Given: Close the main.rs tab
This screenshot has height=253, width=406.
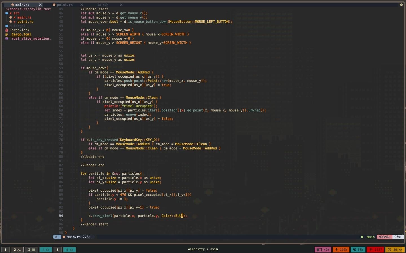Looking at the screenshot, I should (x=40, y=5).
